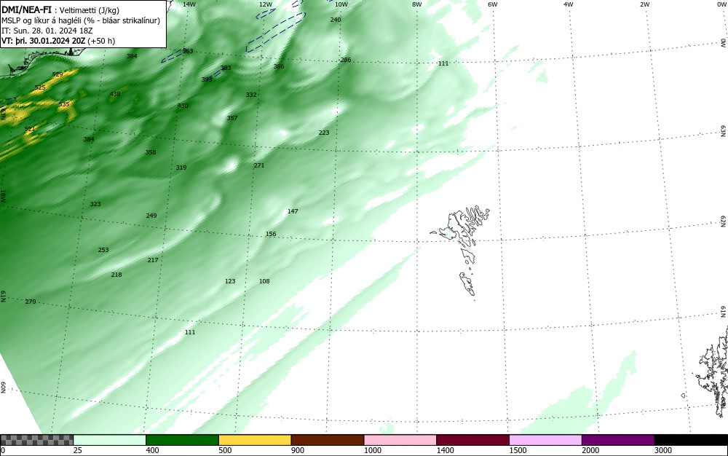Click the 4W longitude label
728x456 pixels.
(569, 4)
